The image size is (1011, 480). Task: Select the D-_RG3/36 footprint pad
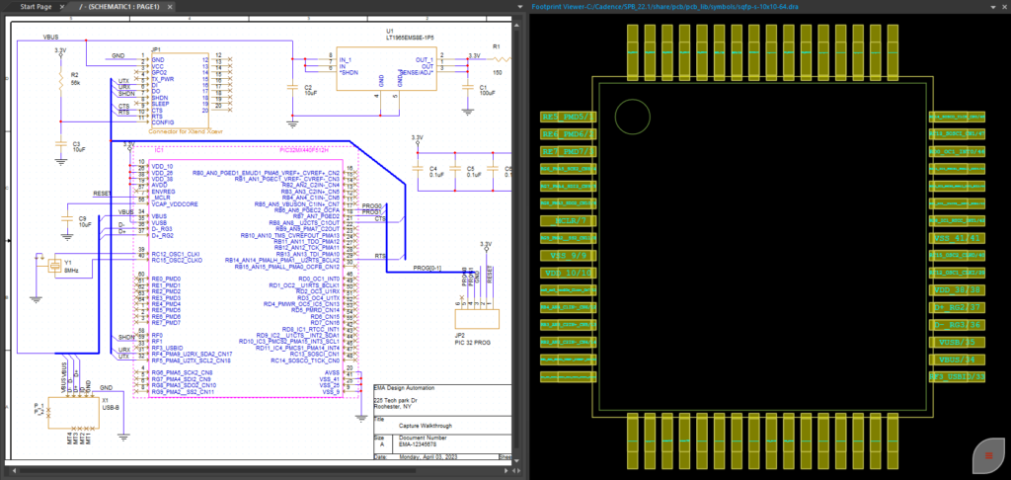coord(958,325)
